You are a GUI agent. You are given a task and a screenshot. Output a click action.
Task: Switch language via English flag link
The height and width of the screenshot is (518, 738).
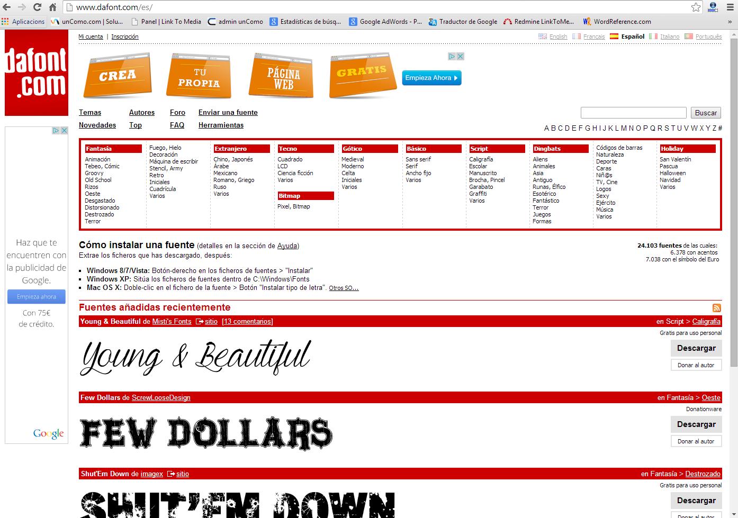(x=553, y=37)
